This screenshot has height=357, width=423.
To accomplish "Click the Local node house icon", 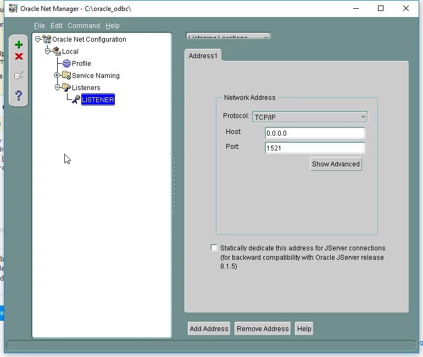I will click(57, 51).
